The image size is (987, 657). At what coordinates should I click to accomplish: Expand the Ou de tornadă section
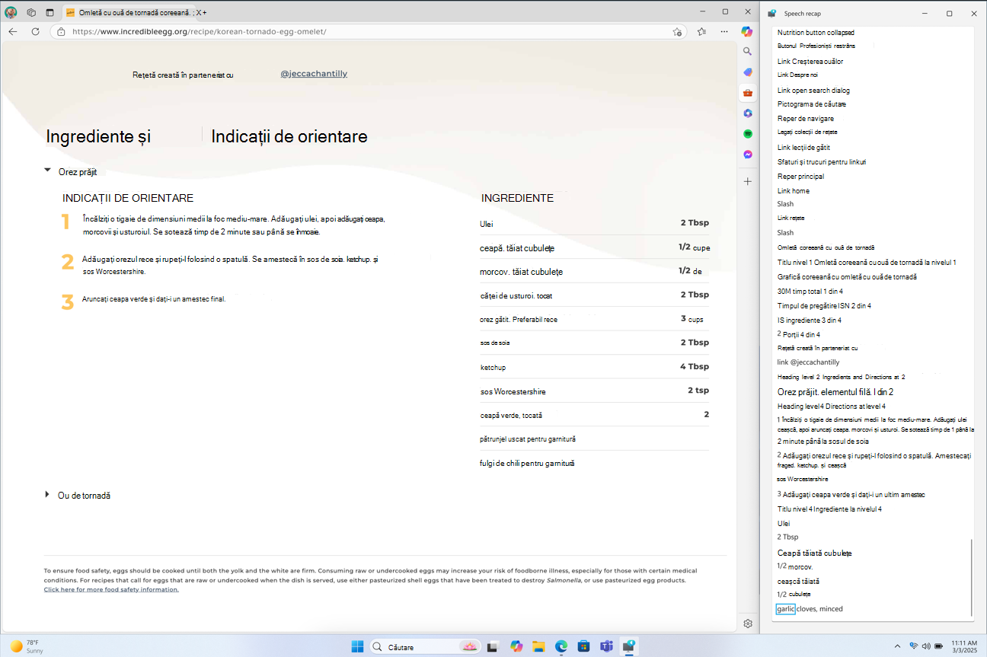(x=47, y=495)
